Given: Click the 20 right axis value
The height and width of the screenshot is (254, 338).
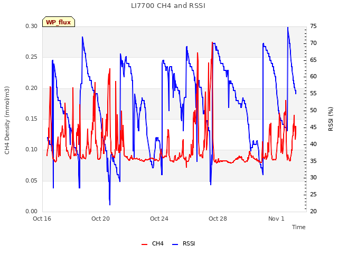Looking at the screenshot, I should coord(313,211).
